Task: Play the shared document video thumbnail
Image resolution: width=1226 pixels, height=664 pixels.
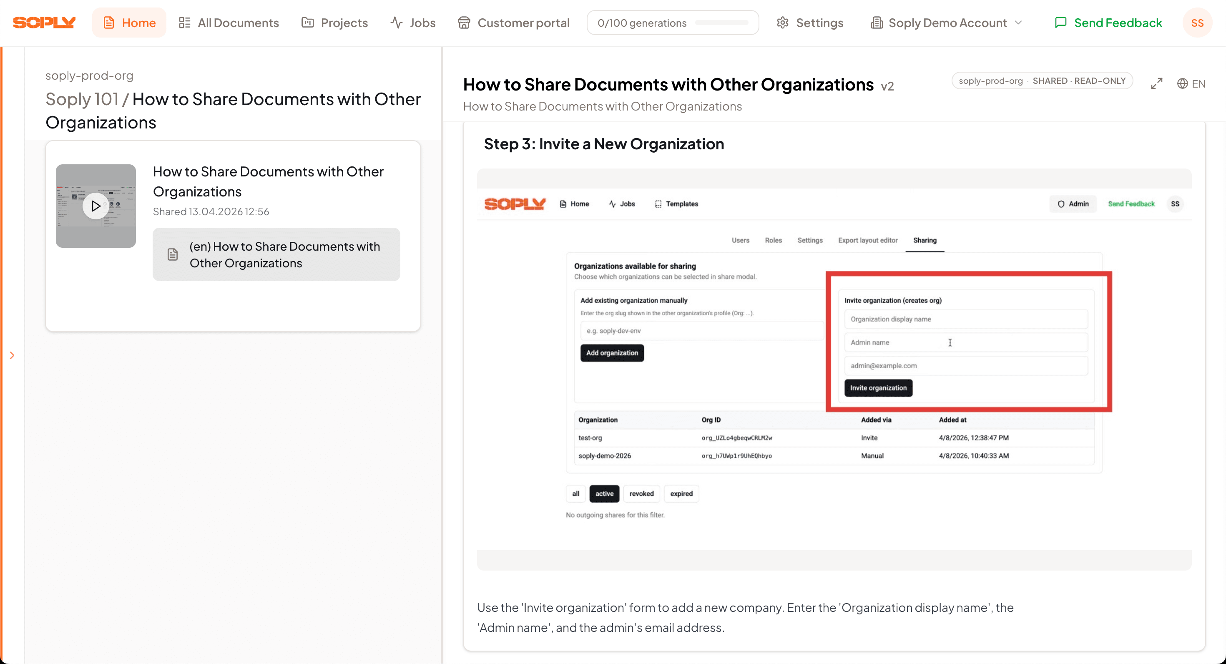Action: tap(95, 206)
